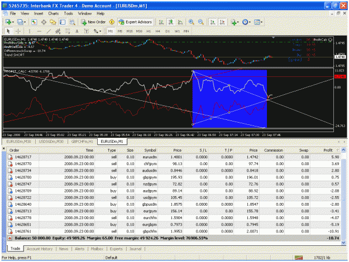Open the File menu
The image size is (349, 262).
tap(13, 13)
